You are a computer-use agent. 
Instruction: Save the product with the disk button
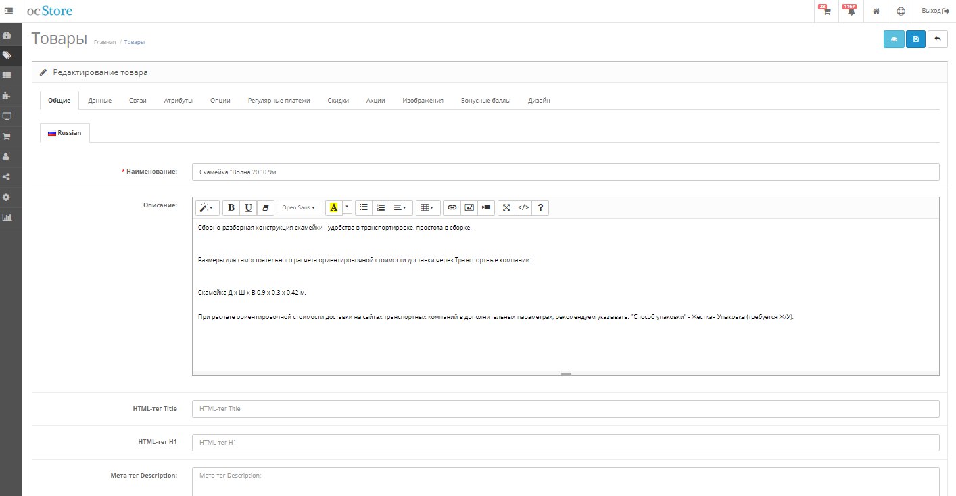[915, 39]
